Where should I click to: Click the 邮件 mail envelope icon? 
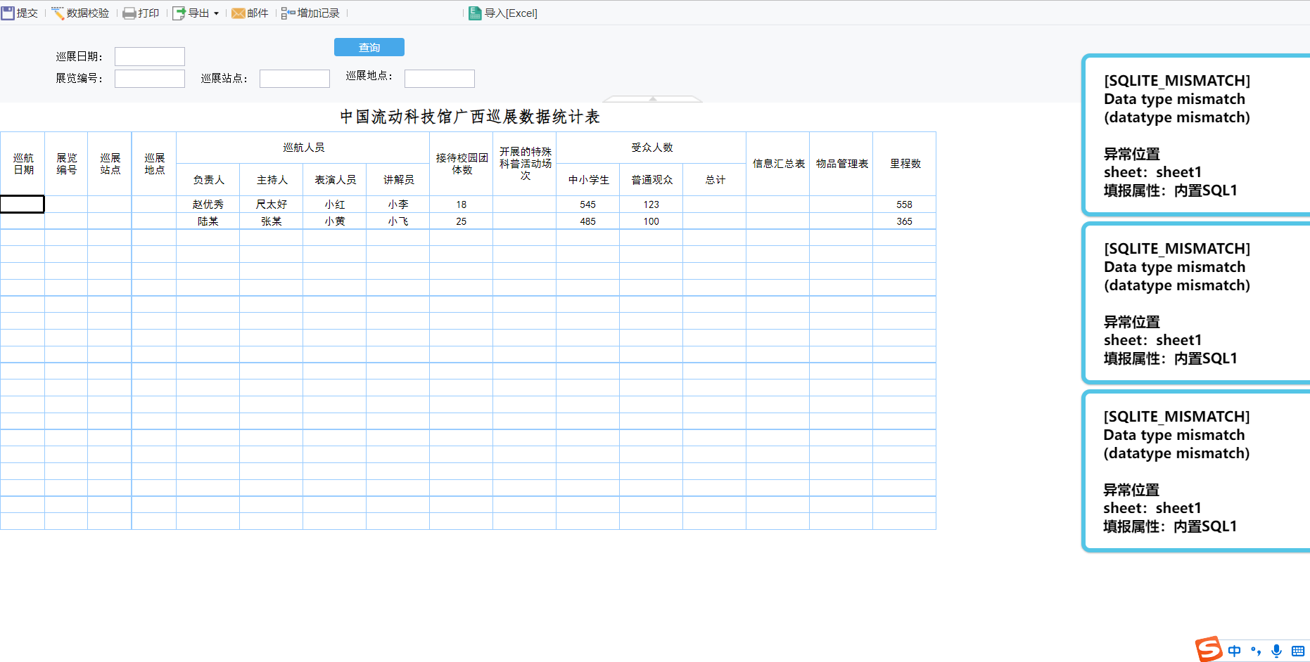(239, 13)
